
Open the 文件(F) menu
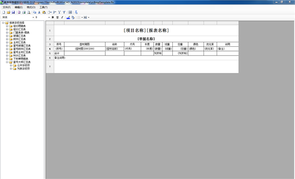tap(7, 7)
